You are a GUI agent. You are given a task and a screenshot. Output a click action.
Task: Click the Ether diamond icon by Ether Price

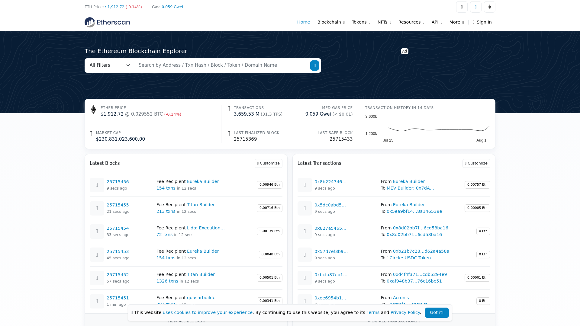(93, 110)
